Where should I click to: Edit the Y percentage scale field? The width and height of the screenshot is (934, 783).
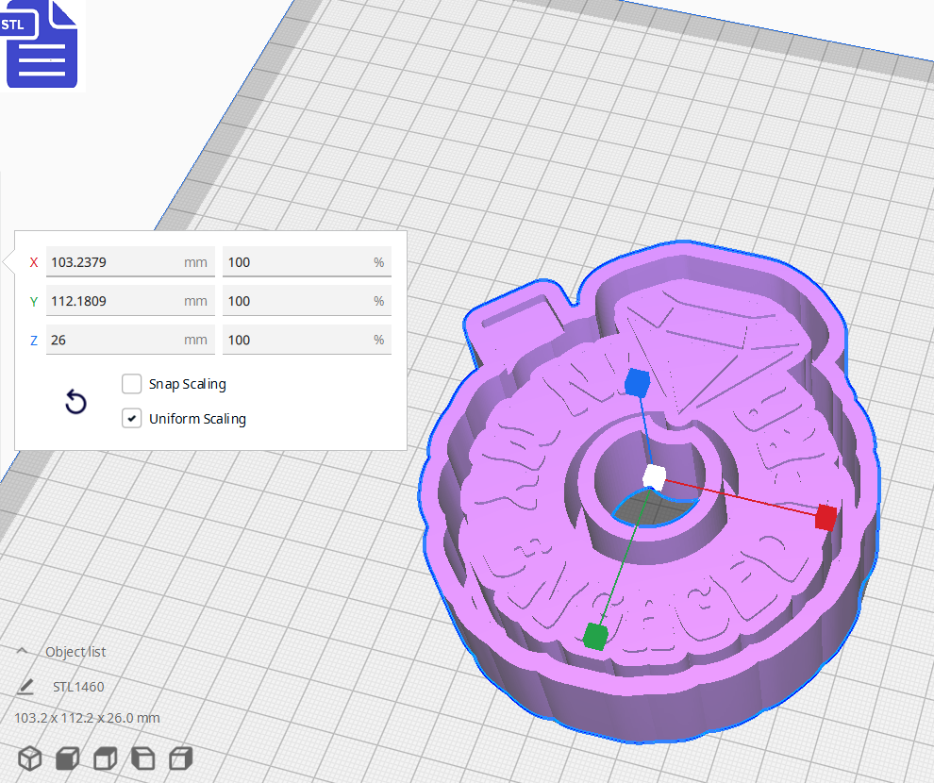click(307, 300)
